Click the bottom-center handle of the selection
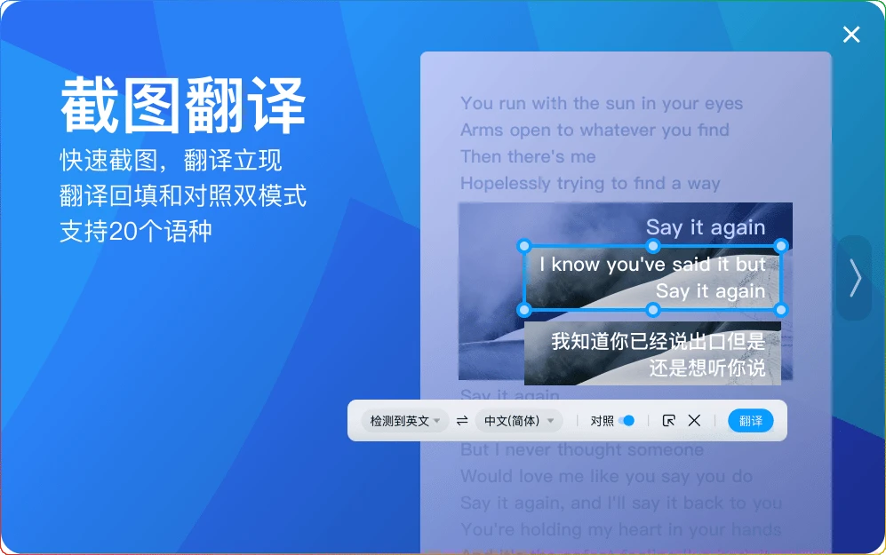 [x=653, y=311]
